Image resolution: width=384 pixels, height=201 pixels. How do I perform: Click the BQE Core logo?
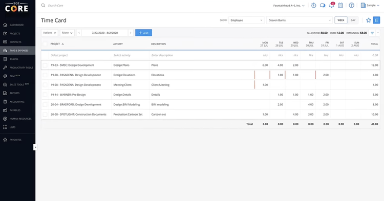pos(17,7)
